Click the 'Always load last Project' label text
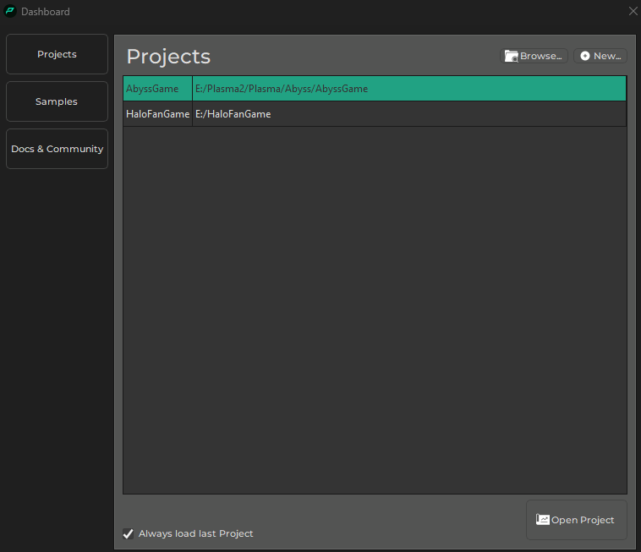This screenshot has width=641, height=552. coord(195,533)
